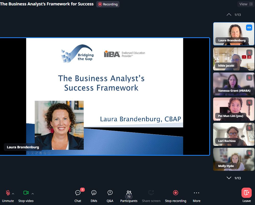255x205 pixels.
Task: Click the audio indicator on Laura's thumbnail
Action: 249,28
